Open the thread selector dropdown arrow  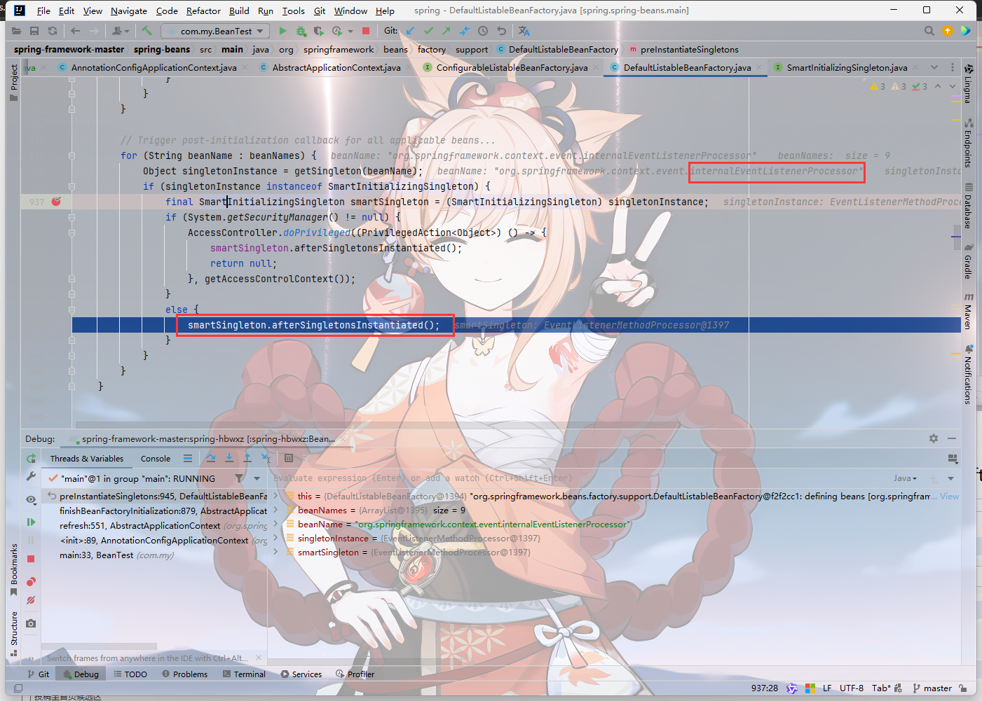coord(257,478)
